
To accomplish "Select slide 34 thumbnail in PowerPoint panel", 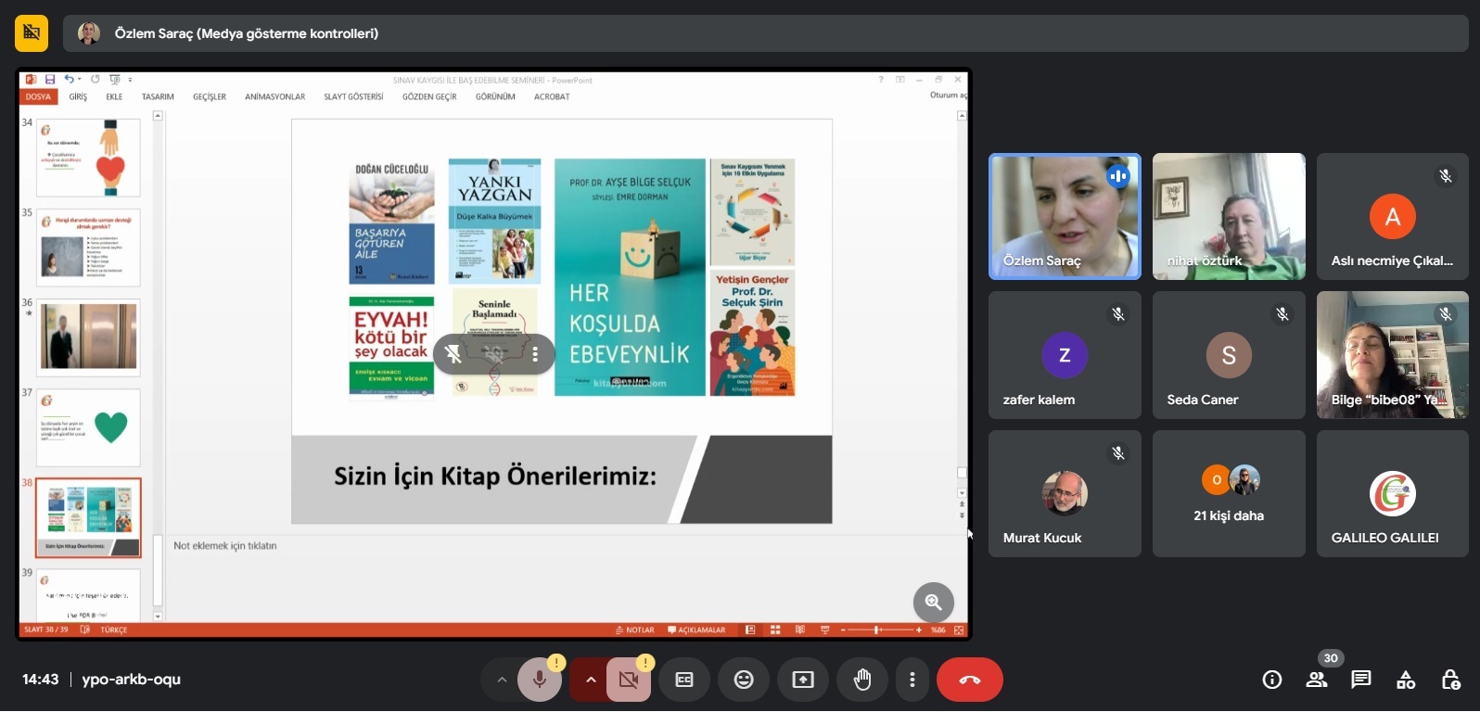I will click(88, 158).
